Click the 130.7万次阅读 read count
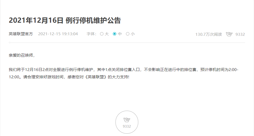254x136 pixels. coord(209,34)
